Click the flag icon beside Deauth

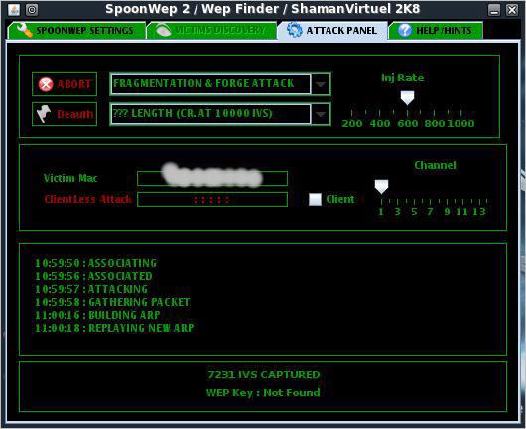pyautogui.click(x=44, y=114)
